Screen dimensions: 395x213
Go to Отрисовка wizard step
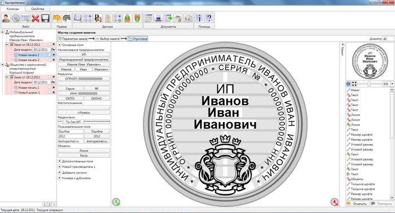[x=138, y=39]
